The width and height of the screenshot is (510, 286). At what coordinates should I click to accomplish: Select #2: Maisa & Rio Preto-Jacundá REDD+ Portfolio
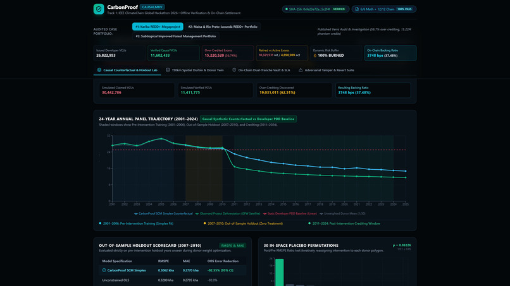click(x=223, y=27)
